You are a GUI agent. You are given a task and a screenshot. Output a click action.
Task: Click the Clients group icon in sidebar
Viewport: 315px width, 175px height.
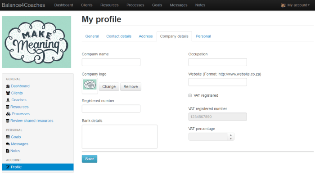(8, 93)
